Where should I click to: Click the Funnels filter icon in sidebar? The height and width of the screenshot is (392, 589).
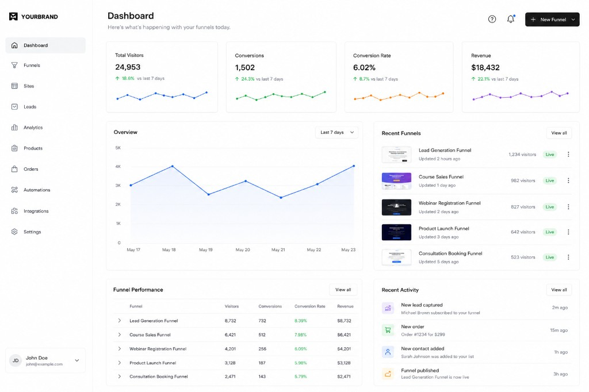click(x=14, y=66)
